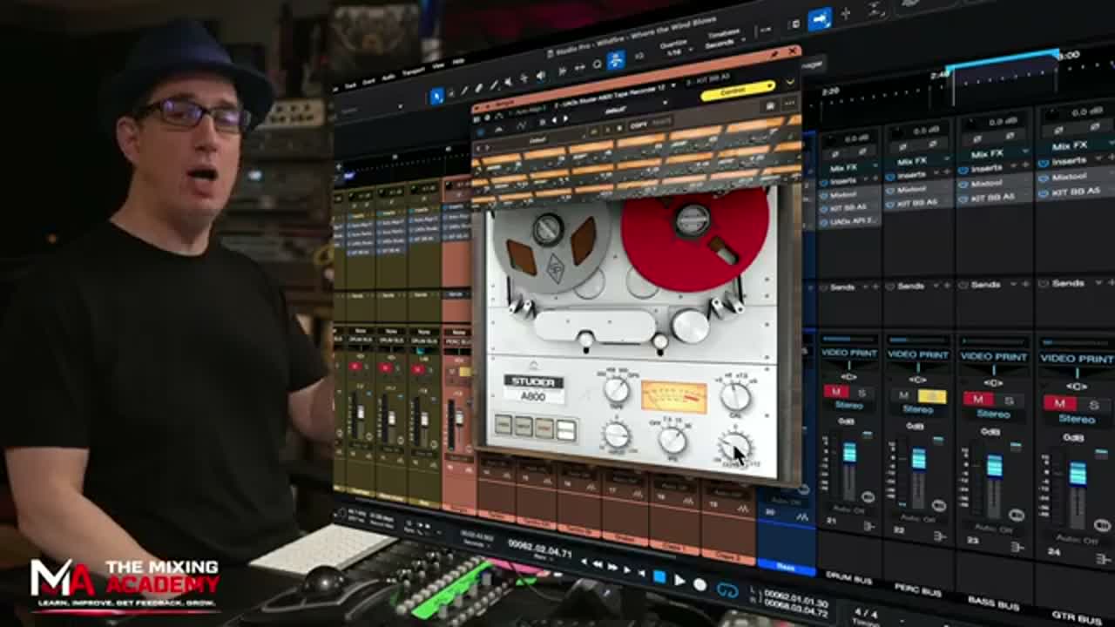Toggle the loop button in the transport
Viewport: 1115px width, 627px height.
coord(726,590)
